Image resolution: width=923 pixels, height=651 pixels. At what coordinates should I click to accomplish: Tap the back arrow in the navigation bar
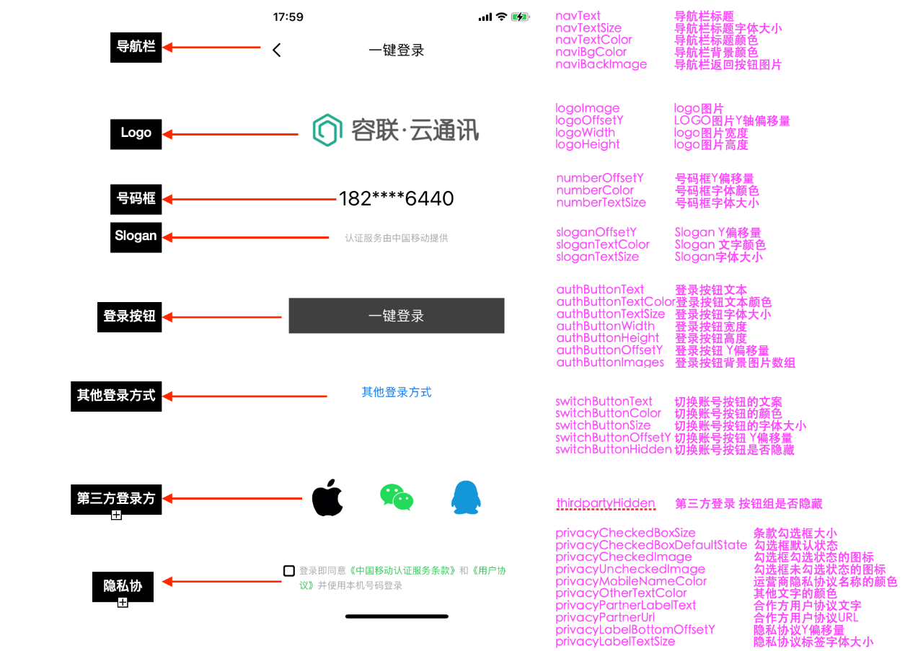[277, 50]
